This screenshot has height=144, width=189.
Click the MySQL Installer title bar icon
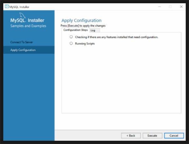(7, 7)
